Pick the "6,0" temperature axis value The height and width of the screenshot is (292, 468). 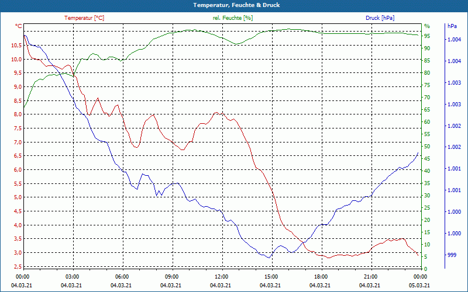click(x=18, y=170)
